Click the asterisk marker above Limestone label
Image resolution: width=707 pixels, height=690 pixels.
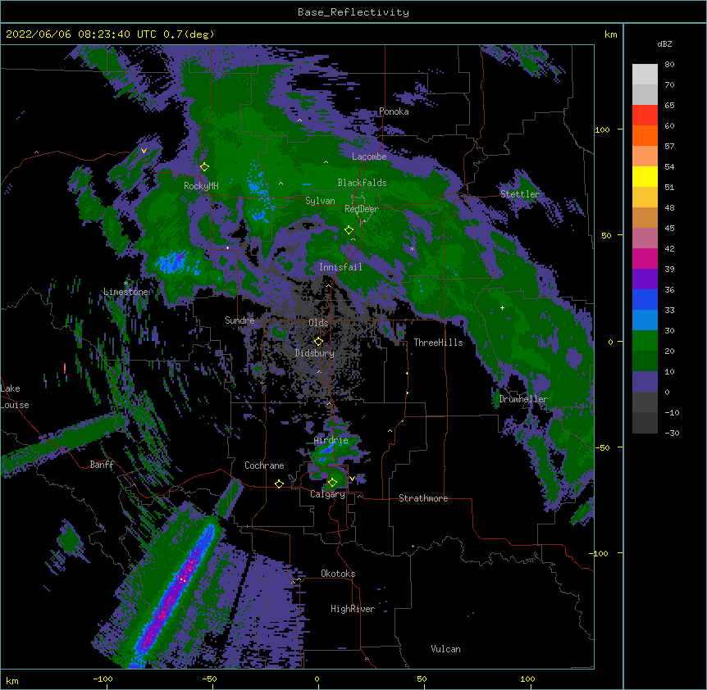[125, 283]
